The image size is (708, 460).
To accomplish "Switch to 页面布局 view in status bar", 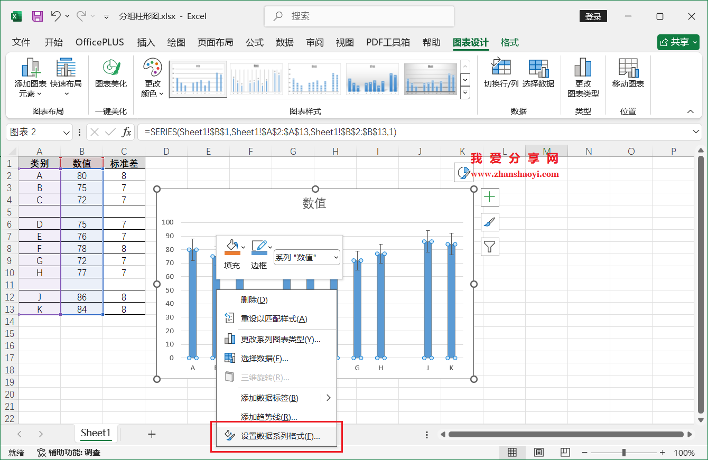I will point(538,452).
